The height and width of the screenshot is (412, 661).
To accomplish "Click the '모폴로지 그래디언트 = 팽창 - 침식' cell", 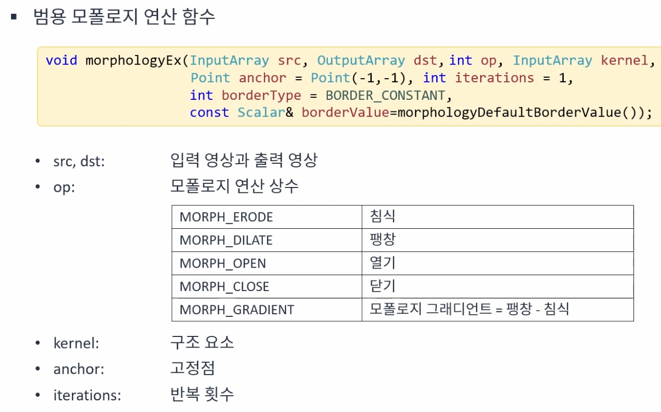I will coord(498,310).
